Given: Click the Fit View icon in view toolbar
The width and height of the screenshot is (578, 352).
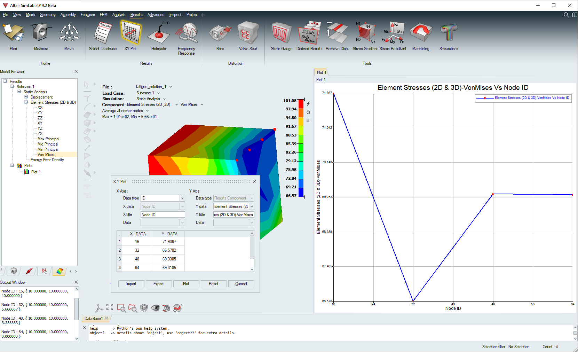Looking at the screenshot, I should pos(110,307).
